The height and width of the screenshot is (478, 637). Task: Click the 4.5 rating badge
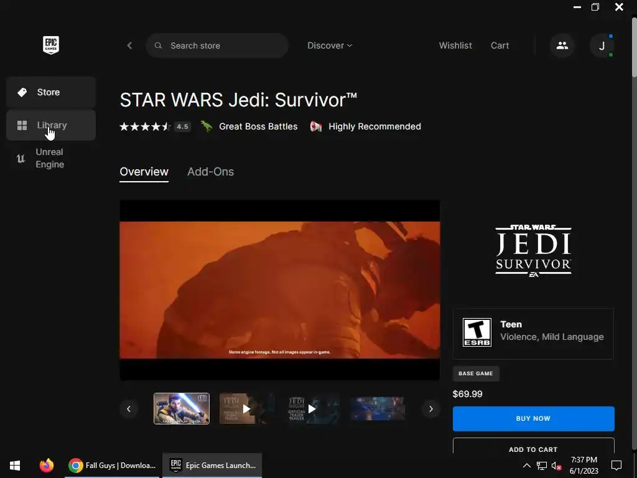pyautogui.click(x=182, y=127)
